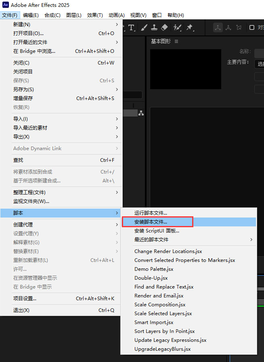This screenshot has width=264, height=362.
Task: Select the Brush tool
Action: point(144,28)
